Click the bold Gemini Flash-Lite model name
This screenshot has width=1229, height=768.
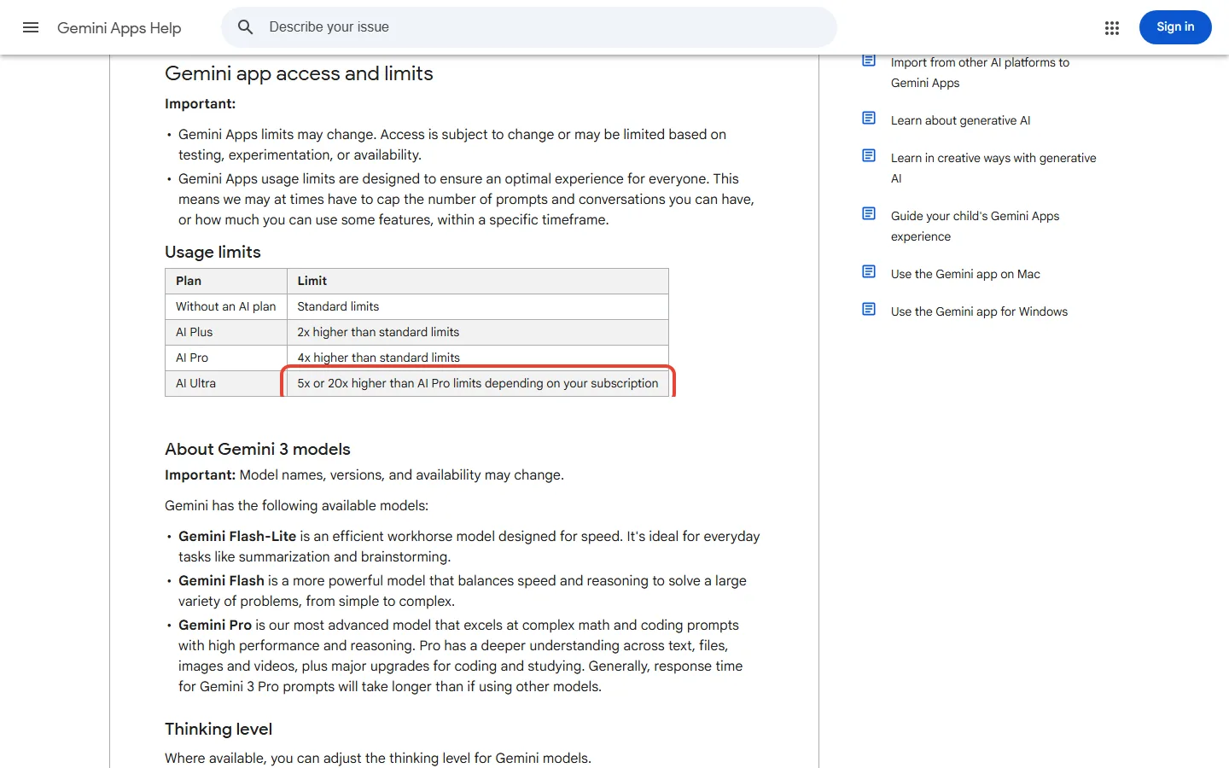[x=237, y=536]
